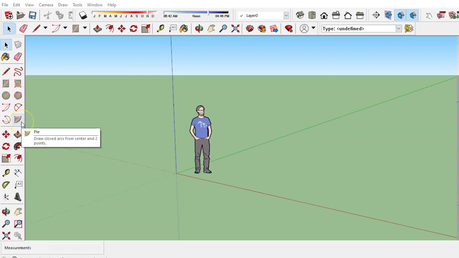Choose the Rotate tool in left toolbar
Image resolution: width=459 pixels, height=258 pixels.
pos(6,146)
